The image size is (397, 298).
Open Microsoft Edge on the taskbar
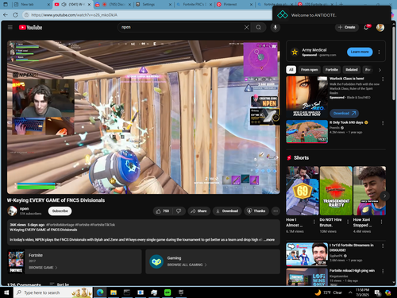click(100, 292)
